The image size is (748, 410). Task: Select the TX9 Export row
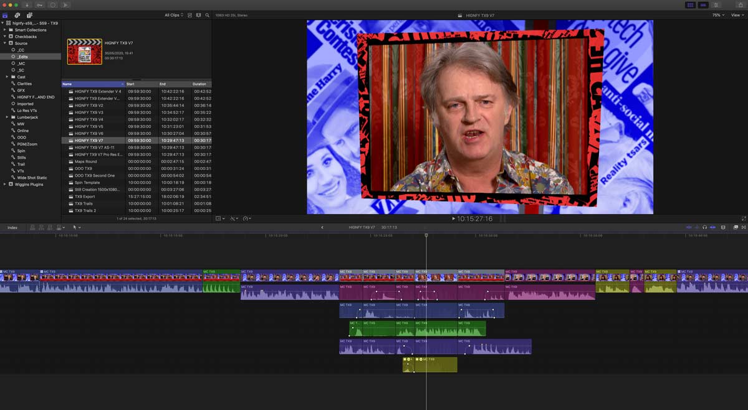pyautogui.click(x=137, y=196)
